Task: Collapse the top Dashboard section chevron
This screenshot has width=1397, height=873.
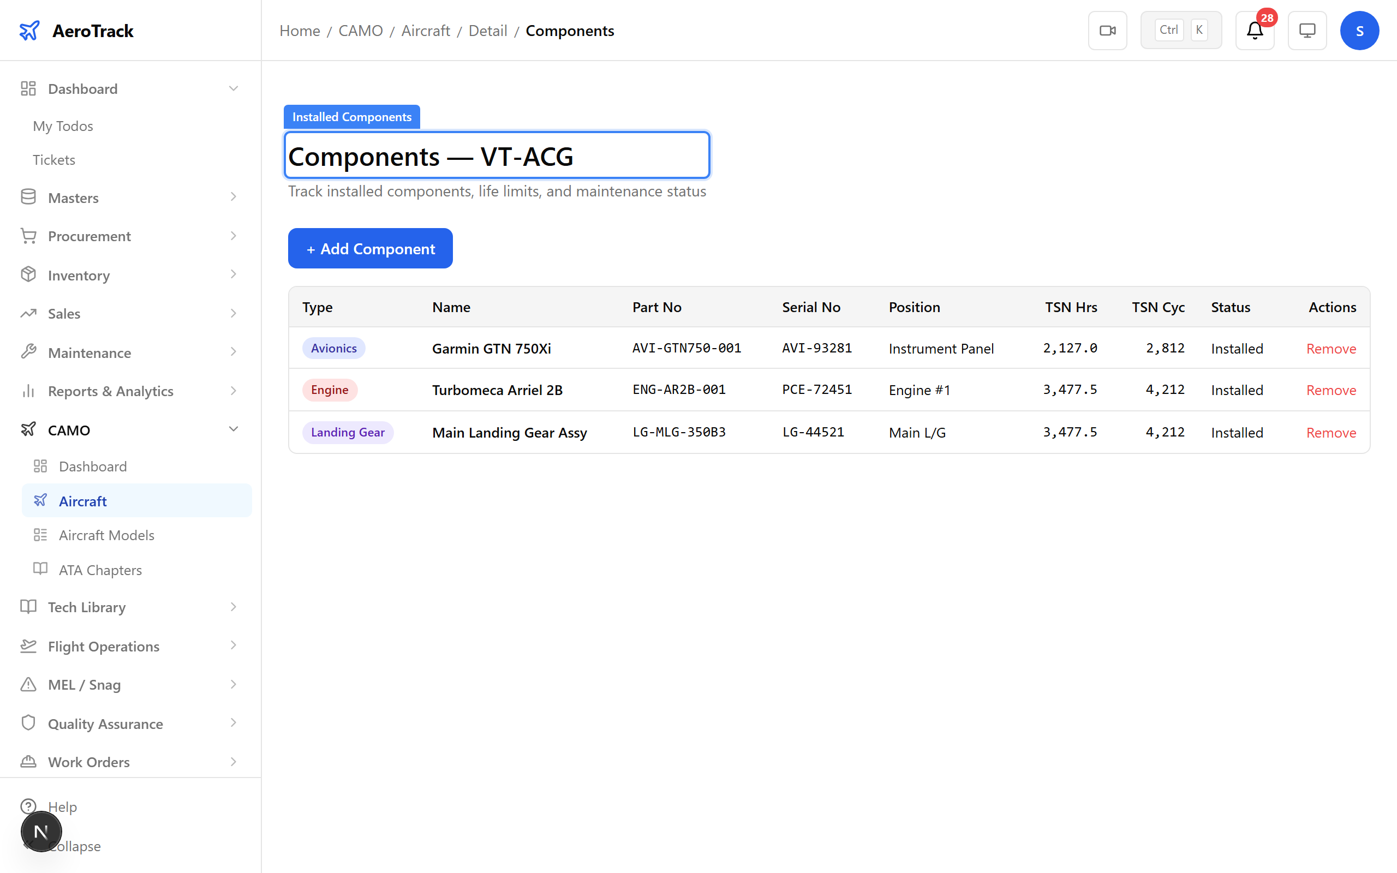Action: coord(233,89)
